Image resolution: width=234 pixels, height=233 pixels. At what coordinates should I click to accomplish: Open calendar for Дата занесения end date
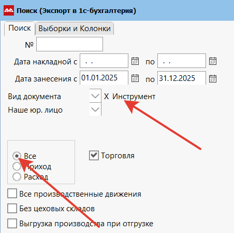(213, 78)
